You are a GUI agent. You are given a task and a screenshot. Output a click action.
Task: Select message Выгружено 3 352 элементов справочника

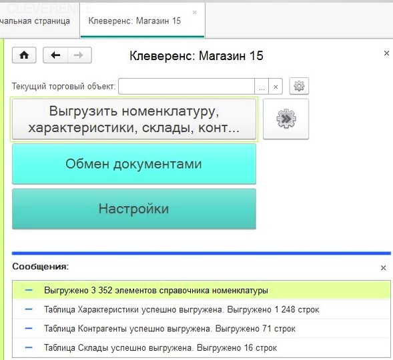point(202,291)
